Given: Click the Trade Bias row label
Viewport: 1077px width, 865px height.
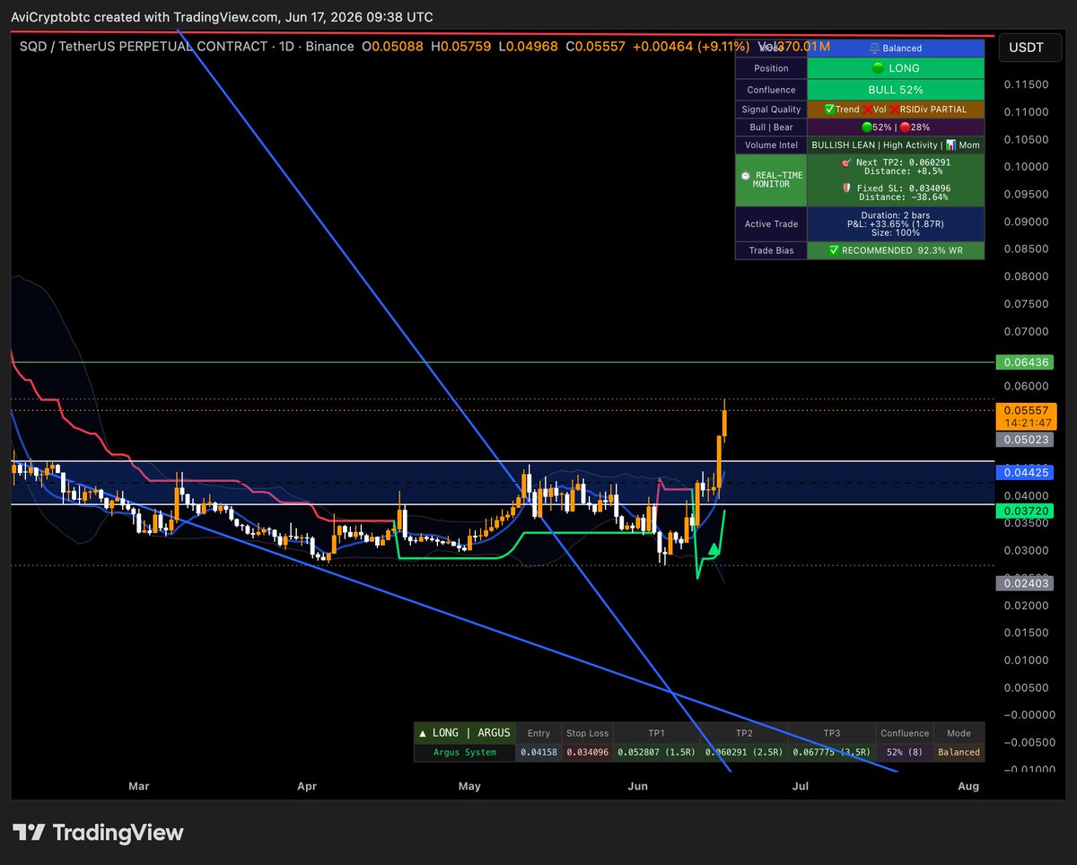Looking at the screenshot, I should [x=771, y=250].
